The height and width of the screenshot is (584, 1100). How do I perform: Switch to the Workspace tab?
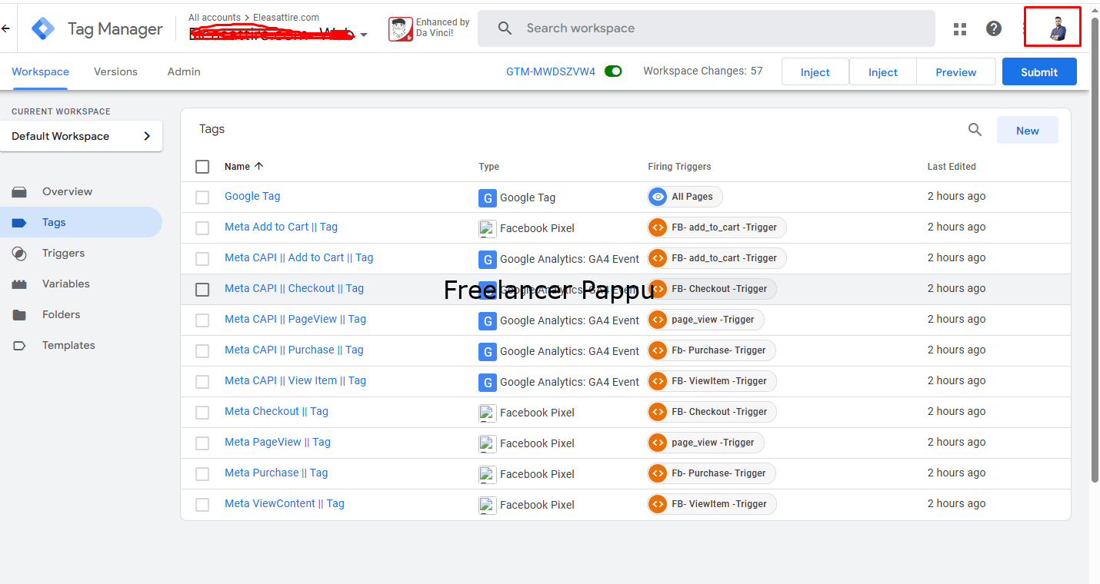tap(40, 71)
